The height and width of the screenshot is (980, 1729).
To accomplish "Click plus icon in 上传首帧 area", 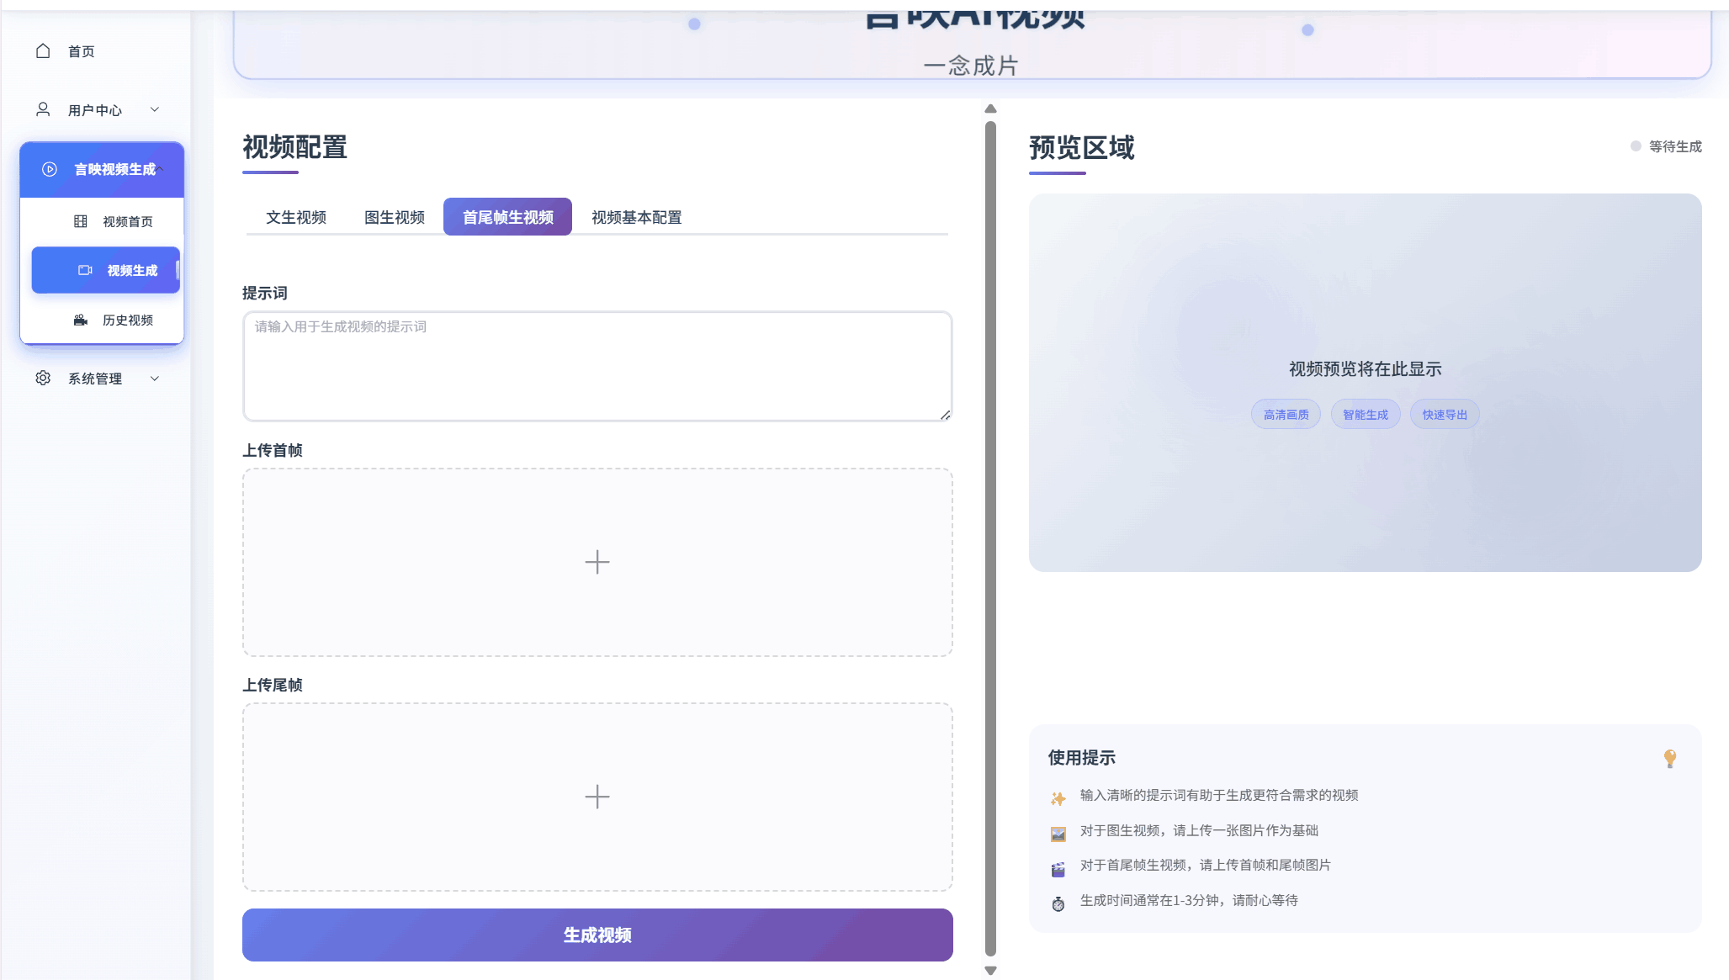I will (x=597, y=562).
